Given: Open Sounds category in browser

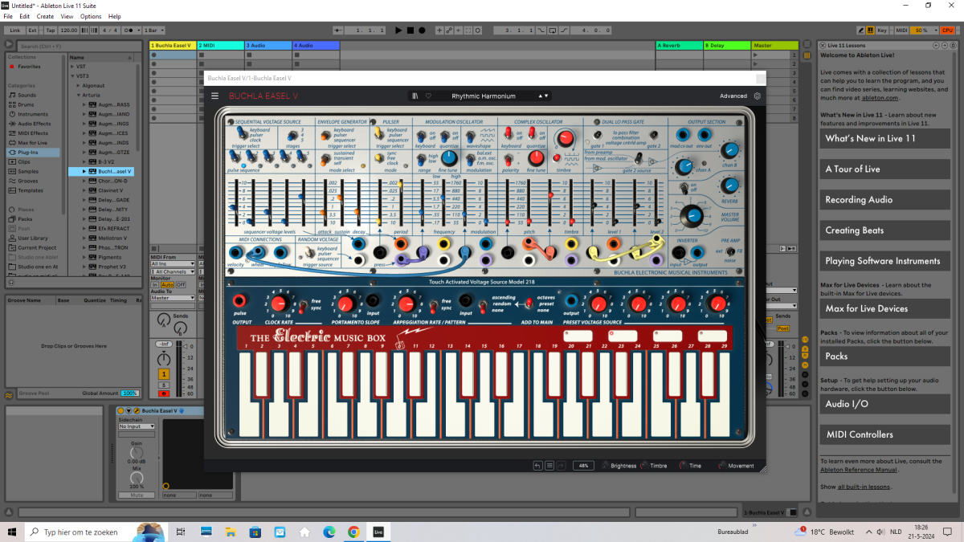Looking at the screenshot, I should point(27,95).
